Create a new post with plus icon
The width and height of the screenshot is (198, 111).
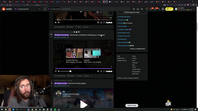(159, 9)
